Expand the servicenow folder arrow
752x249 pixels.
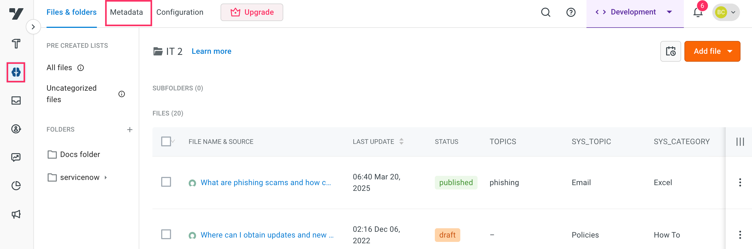click(x=106, y=177)
